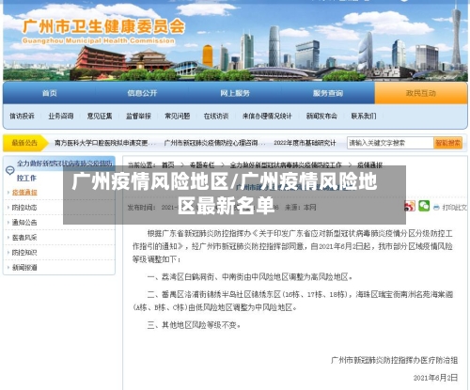Viewport: 470px width, 390px height.
Task: Select 疫情通报 in the left sidebar
Action: 24,193
